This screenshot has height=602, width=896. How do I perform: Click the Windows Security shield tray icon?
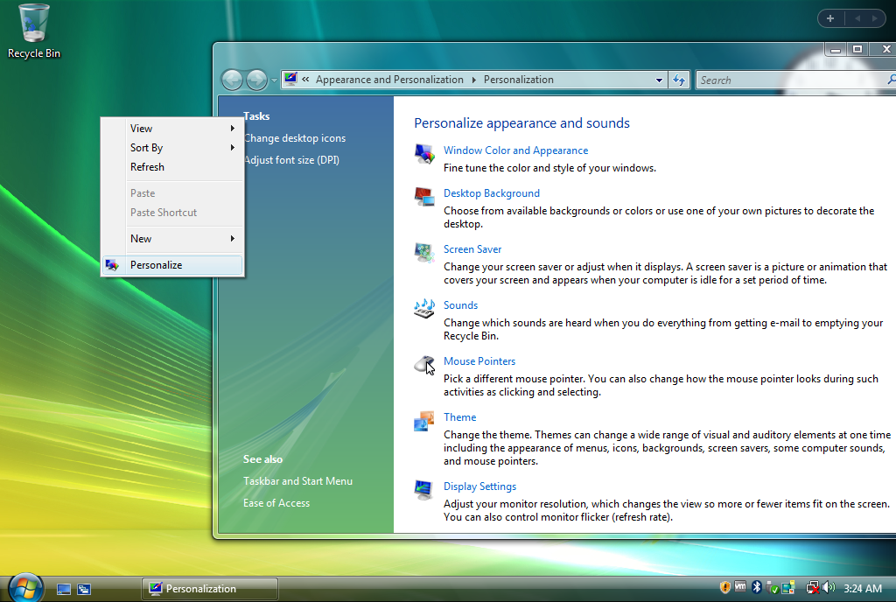pyautogui.click(x=724, y=587)
